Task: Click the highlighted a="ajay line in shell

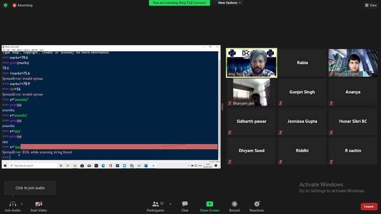Action: click(110, 147)
